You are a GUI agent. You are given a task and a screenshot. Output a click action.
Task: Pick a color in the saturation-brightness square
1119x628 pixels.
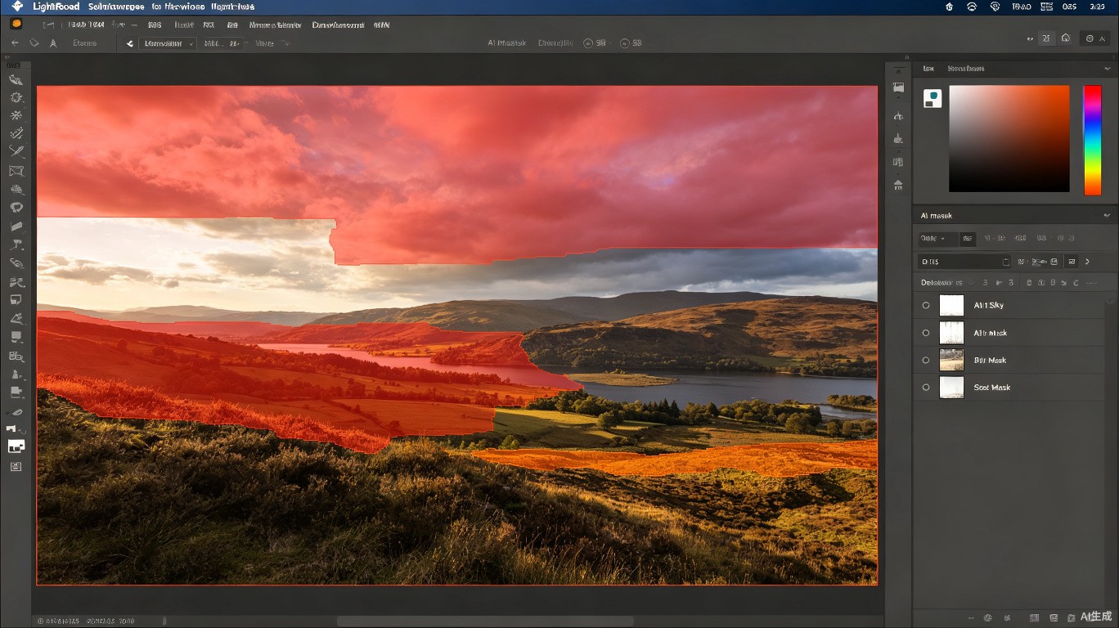click(x=1009, y=139)
